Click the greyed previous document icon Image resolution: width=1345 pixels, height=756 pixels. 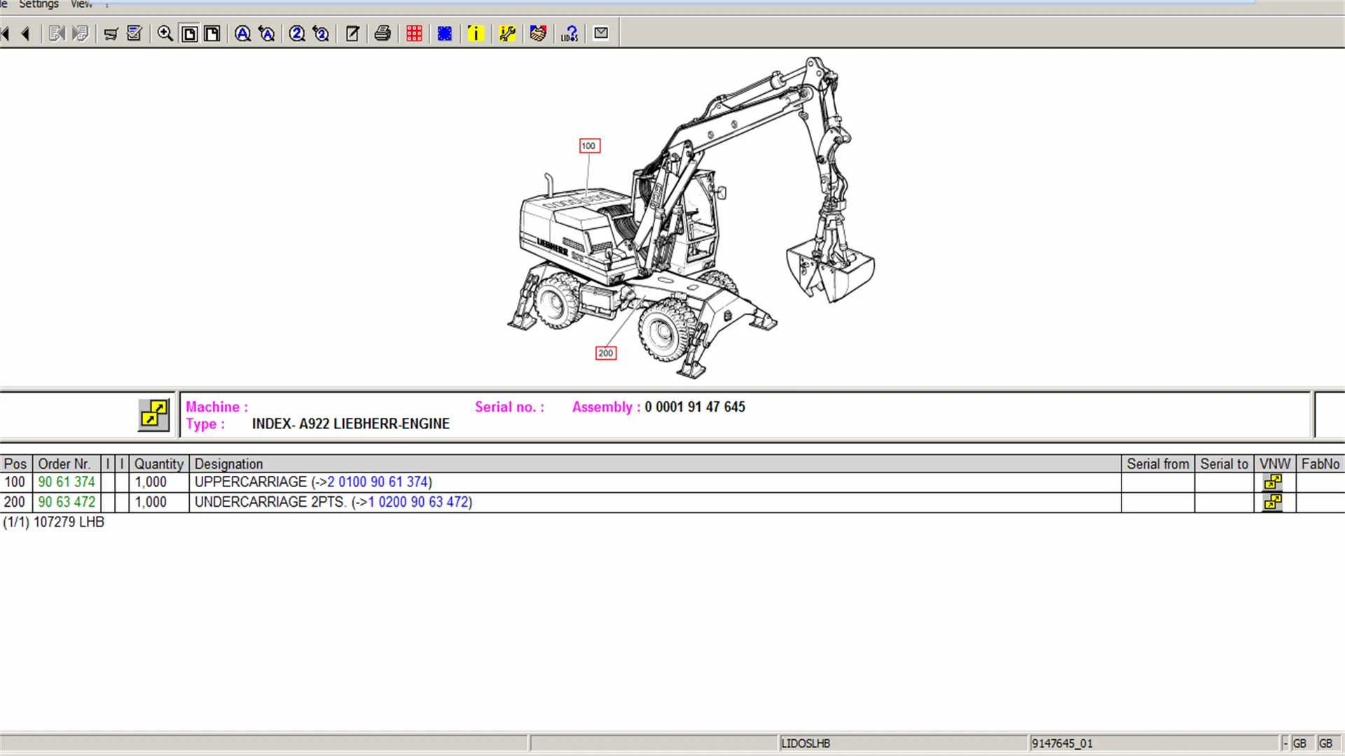coord(57,34)
